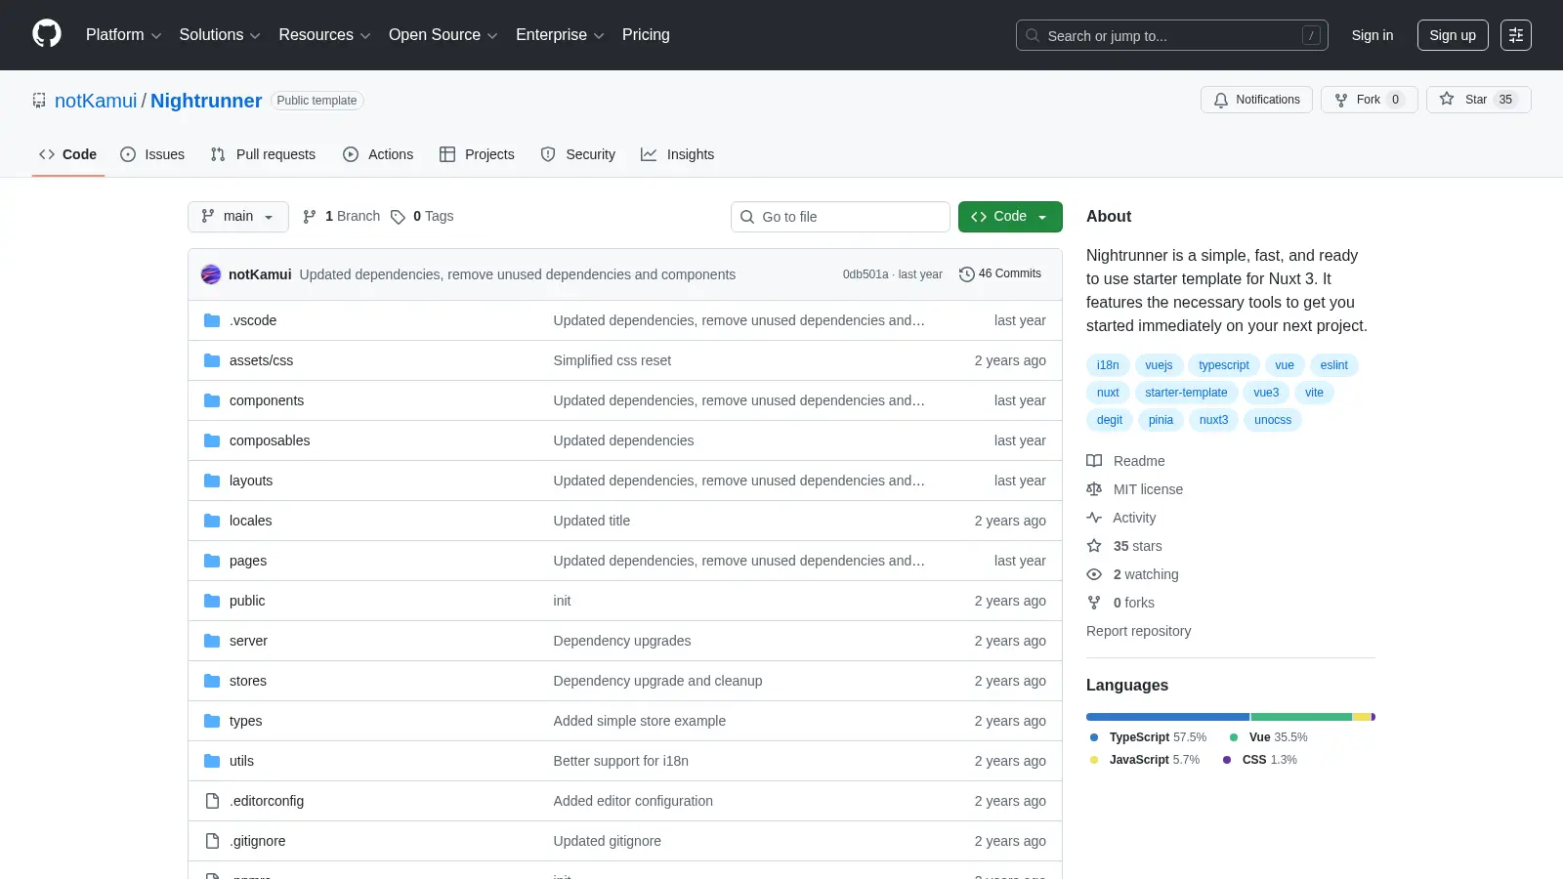Click the Pricing link
This screenshot has width=1563, height=879.
click(x=646, y=35)
